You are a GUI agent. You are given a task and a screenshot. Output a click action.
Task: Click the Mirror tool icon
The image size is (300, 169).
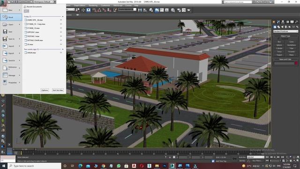[x=140, y=10]
